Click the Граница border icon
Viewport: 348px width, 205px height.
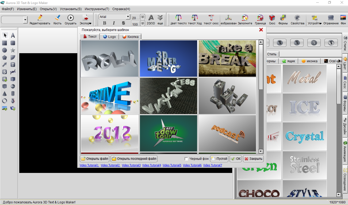pyautogui.click(x=260, y=18)
